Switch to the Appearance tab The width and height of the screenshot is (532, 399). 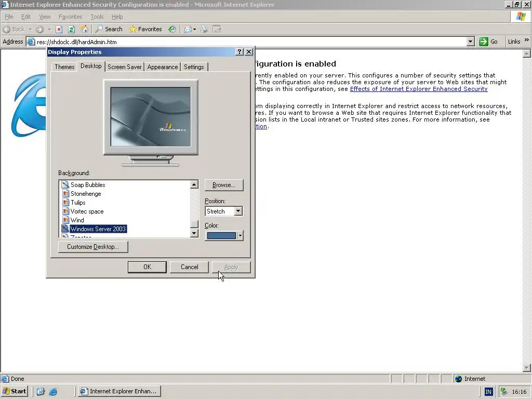coord(163,67)
